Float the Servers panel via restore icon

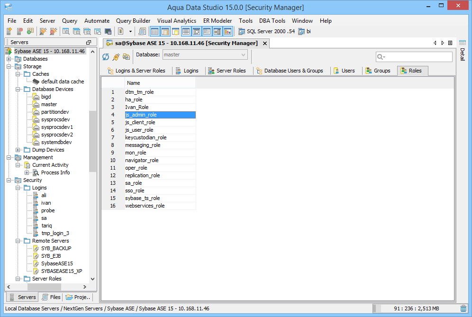click(x=89, y=42)
